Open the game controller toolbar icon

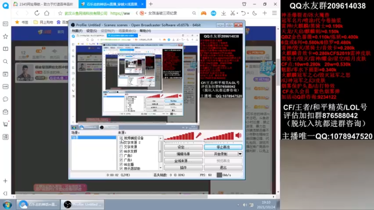tap(203, 14)
